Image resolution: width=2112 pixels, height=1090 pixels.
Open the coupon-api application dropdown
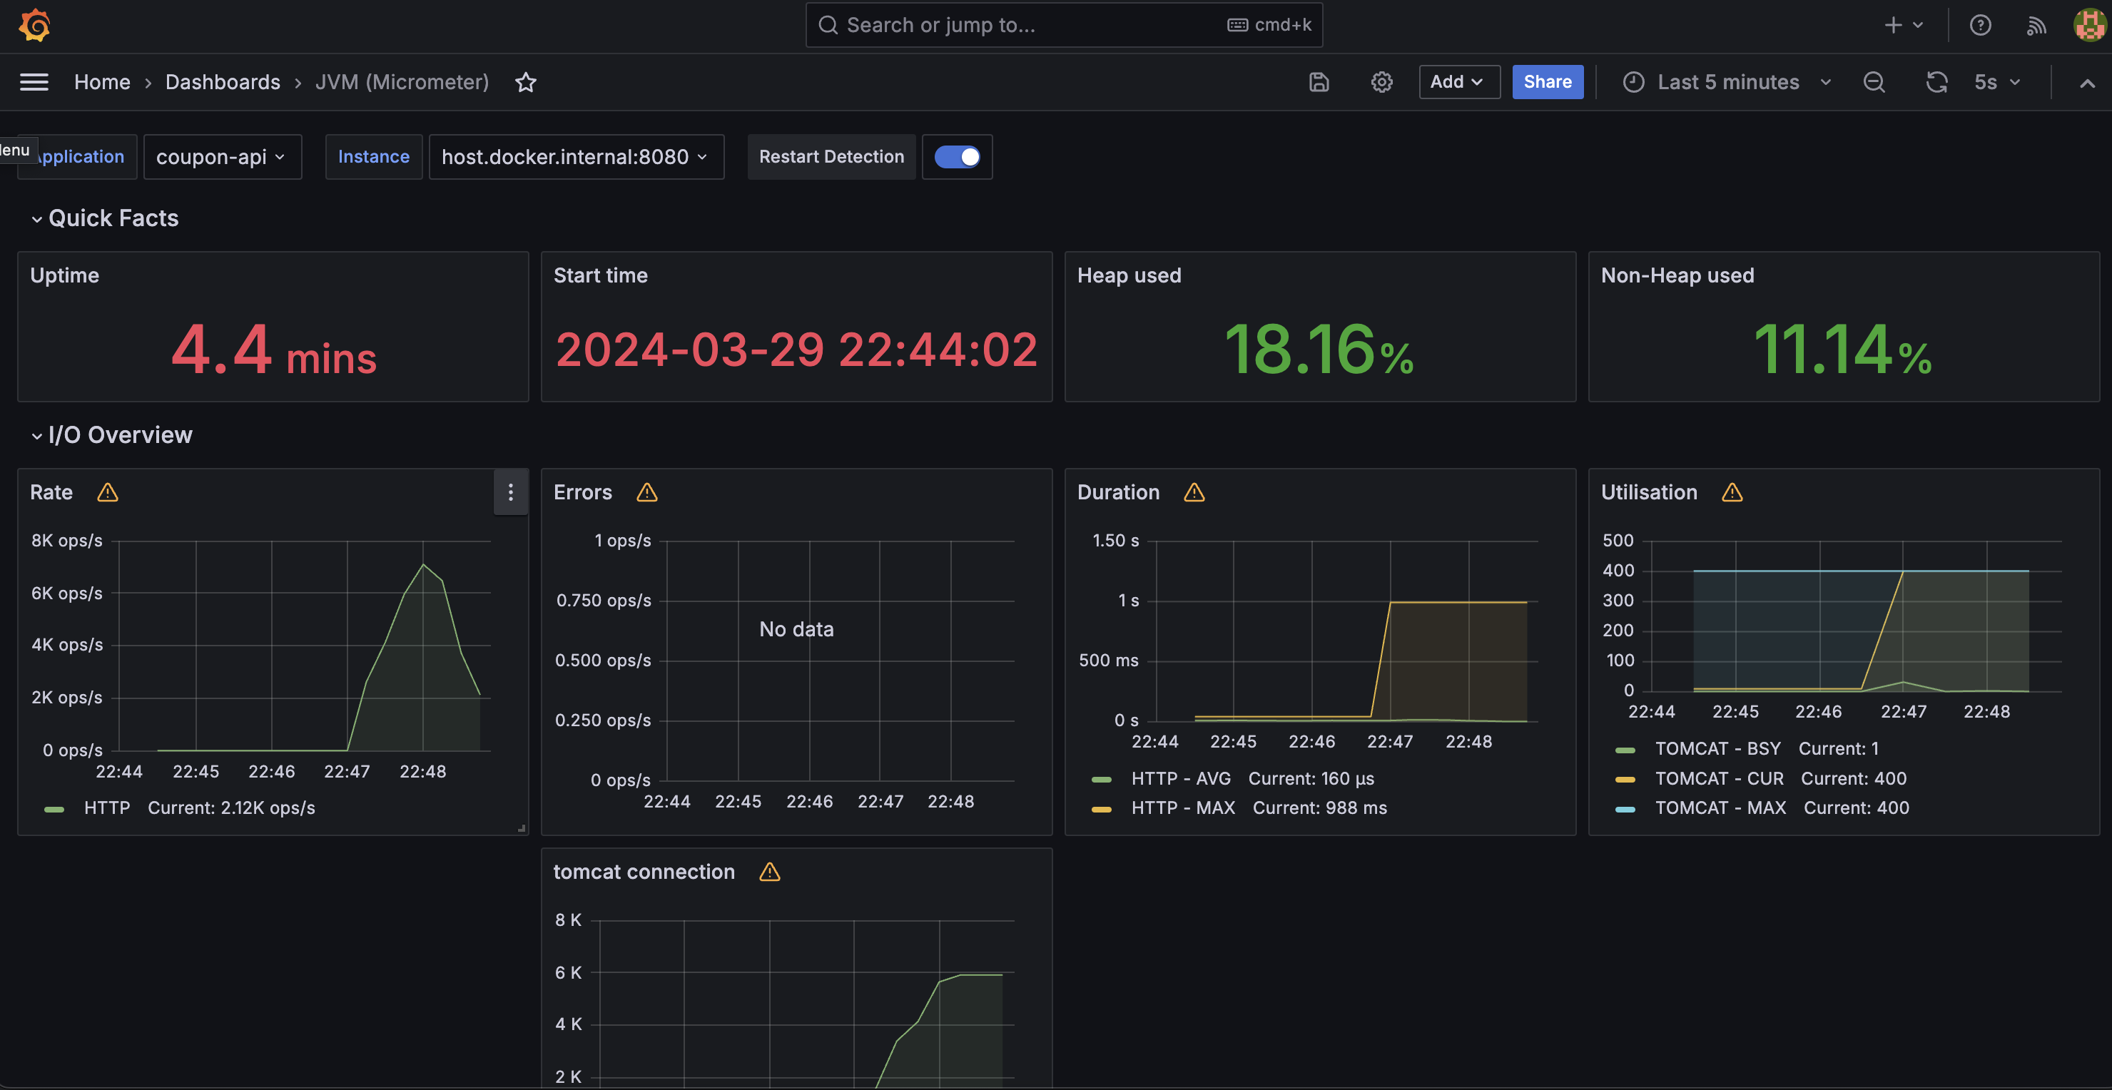[x=221, y=156]
